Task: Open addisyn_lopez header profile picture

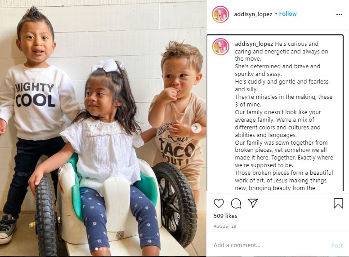Action: (x=220, y=14)
